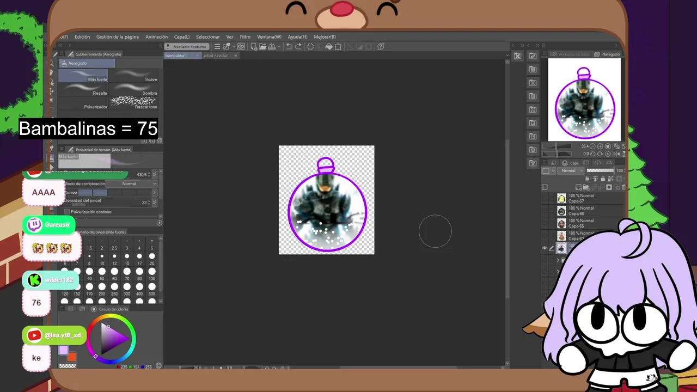Viewport: 697px width, 392px height.
Task: Open the layer blending mode Normal dropdown
Action: pyautogui.click(x=571, y=170)
